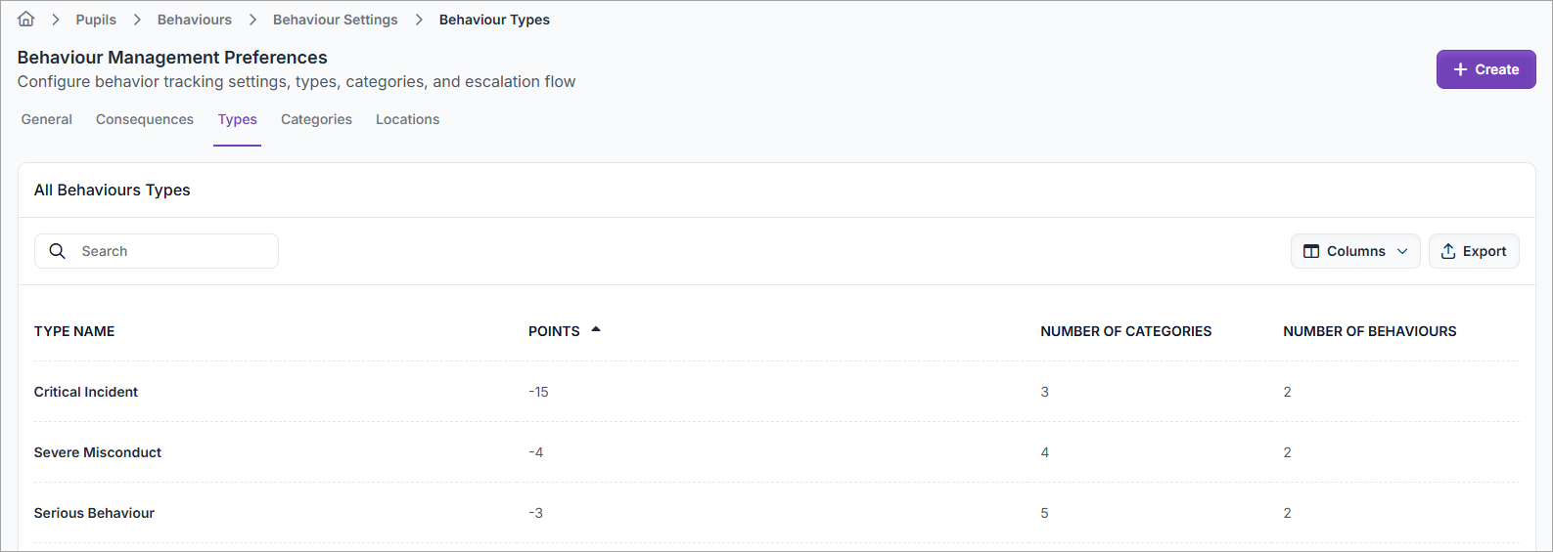Click the plus icon on Create button
Screen dimensions: 1553x552
[x=1460, y=69]
